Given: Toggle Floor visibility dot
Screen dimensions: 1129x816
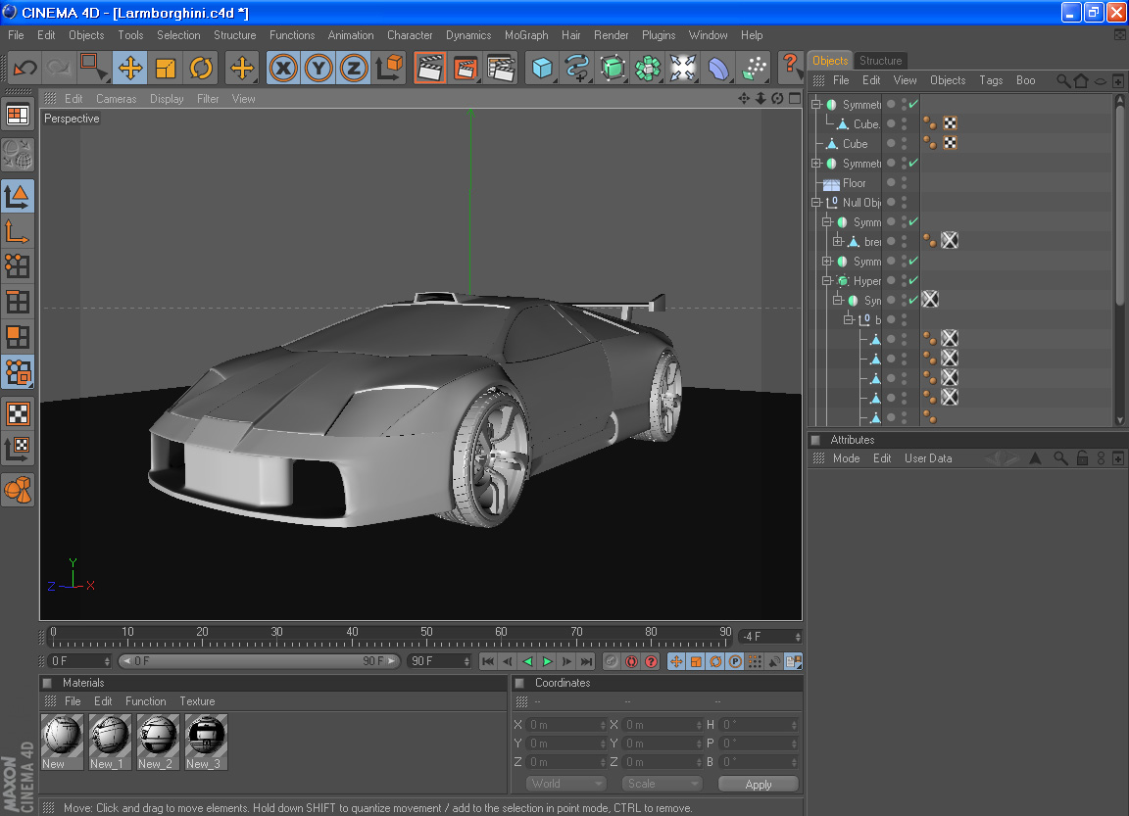Looking at the screenshot, I should coord(905,183).
